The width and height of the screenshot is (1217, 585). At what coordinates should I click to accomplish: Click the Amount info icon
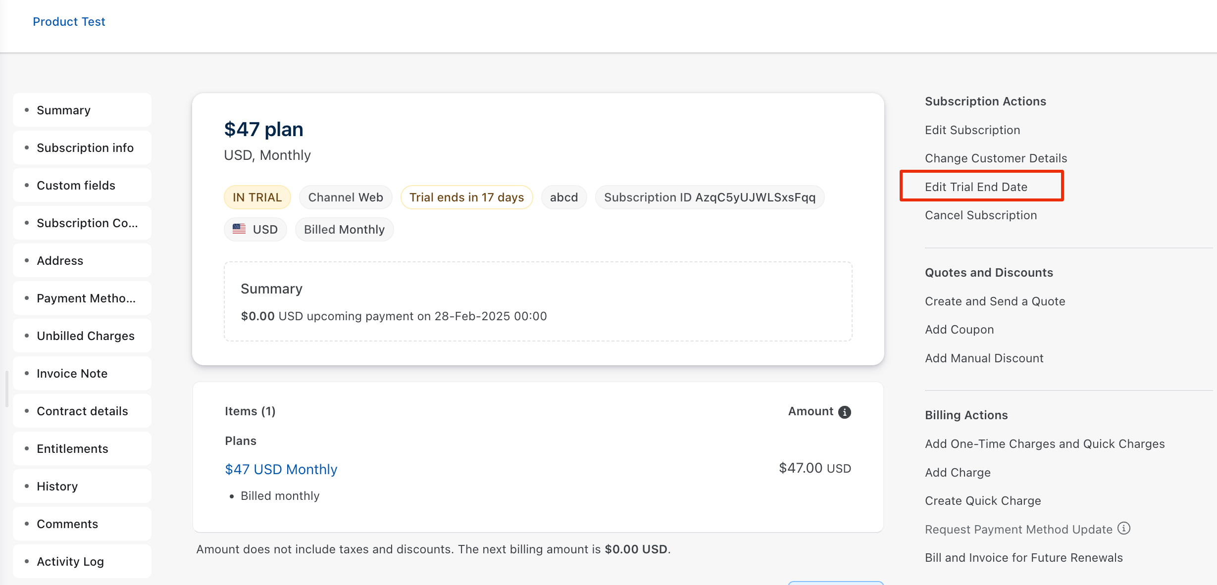click(x=845, y=412)
